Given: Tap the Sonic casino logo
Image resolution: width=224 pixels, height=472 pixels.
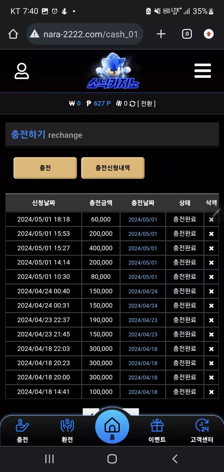Looking at the screenshot, I should click(113, 71).
